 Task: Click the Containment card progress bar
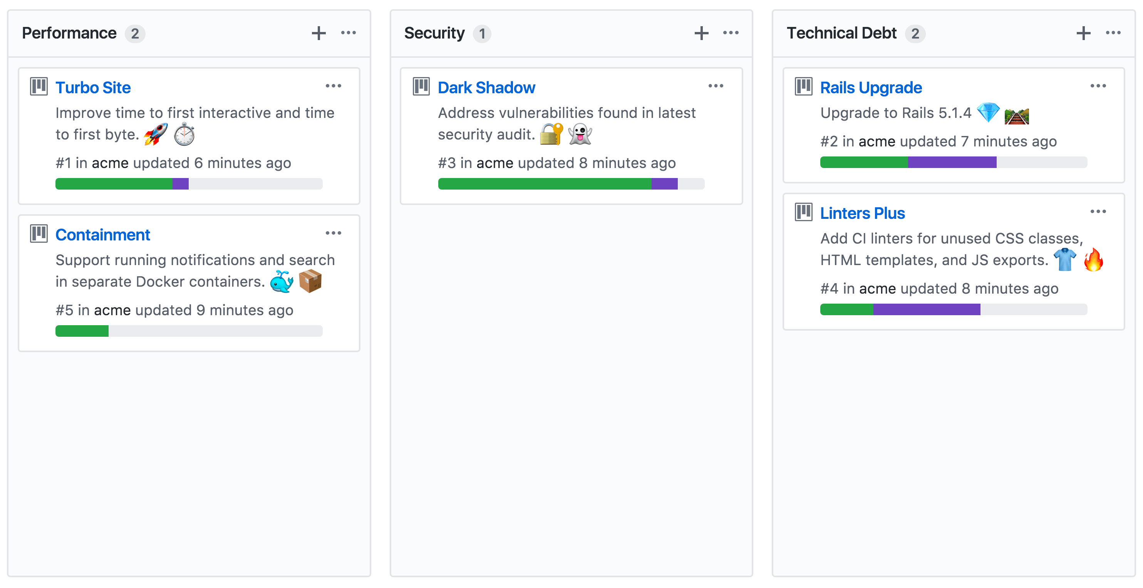[189, 331]
